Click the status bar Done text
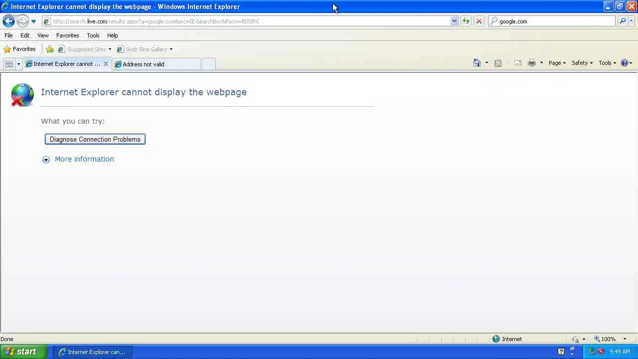 point(7,339)
